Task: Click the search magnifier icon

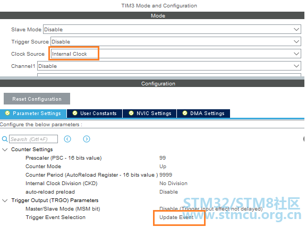Action: coord(5,139)
